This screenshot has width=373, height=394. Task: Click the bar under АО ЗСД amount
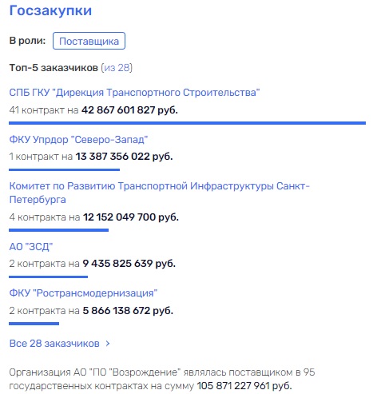48,277
